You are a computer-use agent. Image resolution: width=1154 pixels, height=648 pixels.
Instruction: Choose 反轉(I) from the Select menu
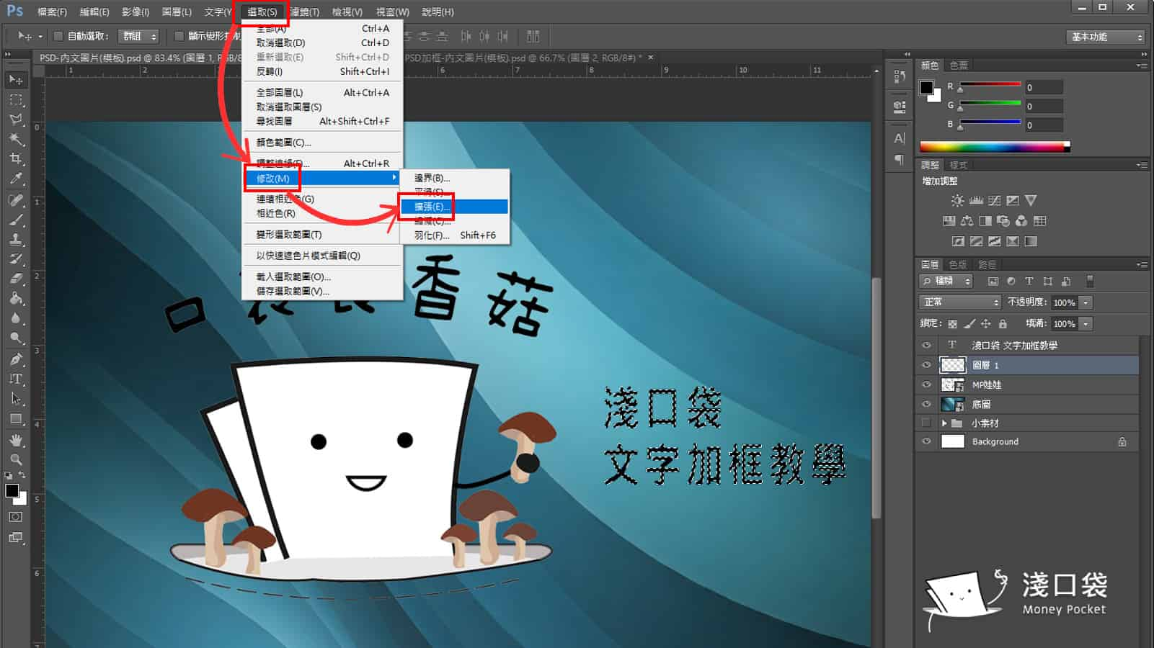tap(322, 71)
